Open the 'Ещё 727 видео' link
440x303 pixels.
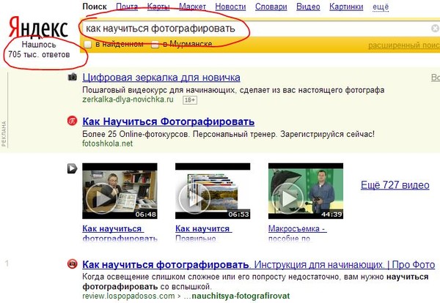395,185
